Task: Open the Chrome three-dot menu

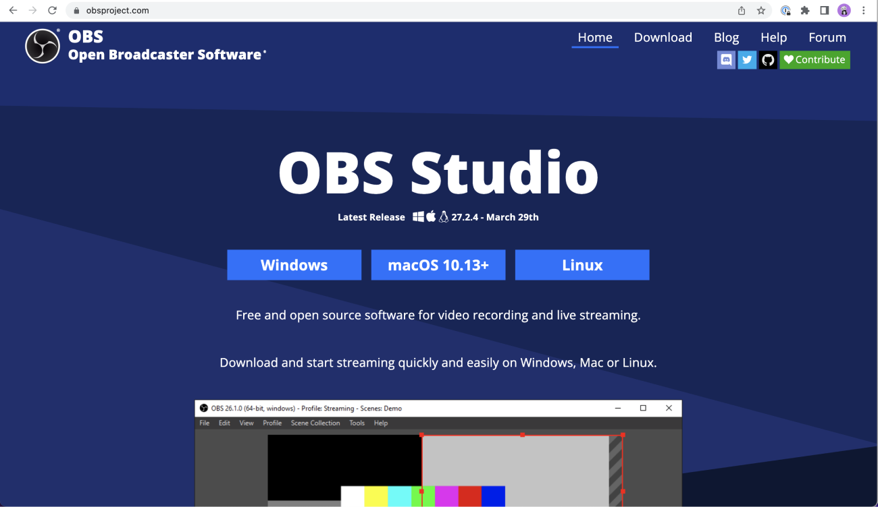Action: click(864, 10)
